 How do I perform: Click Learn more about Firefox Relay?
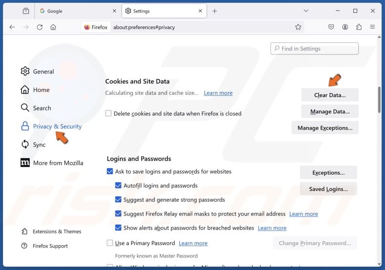[x=304, y=214]
